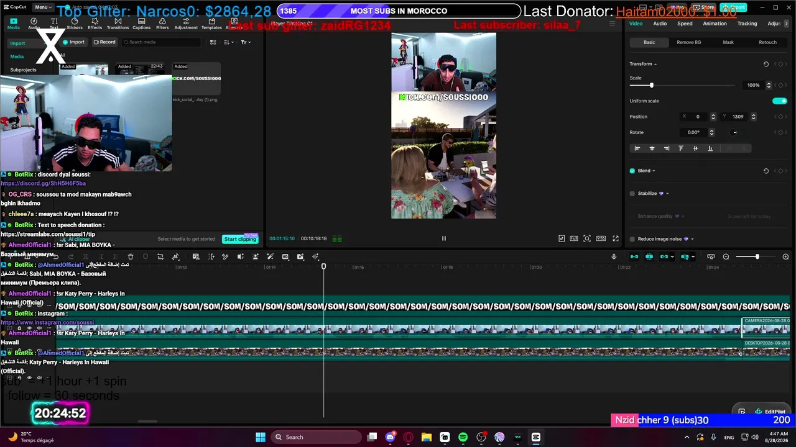
Task: Align clip to the left
Action: (x=637, y=148)
